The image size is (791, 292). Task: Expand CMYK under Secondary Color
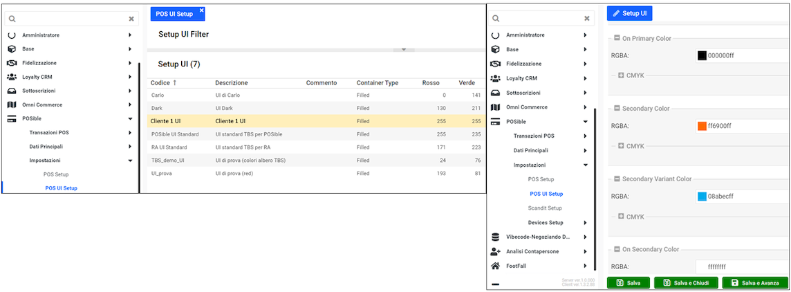pos(621,146)
